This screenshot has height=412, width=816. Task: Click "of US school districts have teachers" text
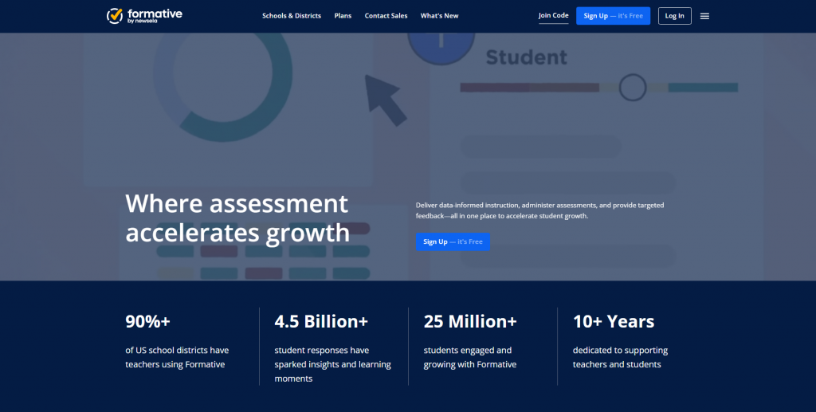[x=177, y=357]
